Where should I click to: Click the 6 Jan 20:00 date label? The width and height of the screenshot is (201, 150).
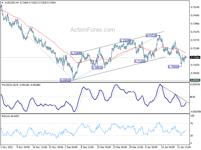pos(151,147)
